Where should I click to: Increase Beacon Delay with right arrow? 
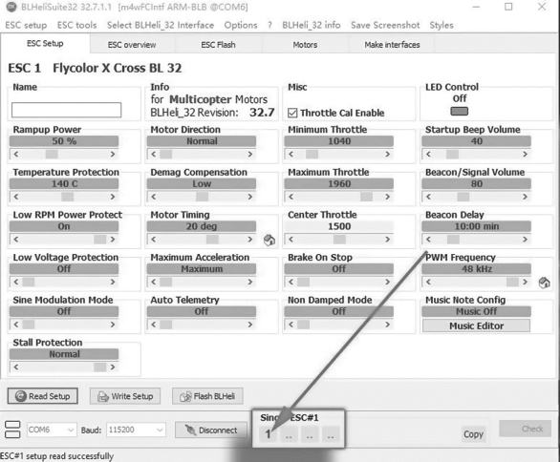(x=525, y=240)
